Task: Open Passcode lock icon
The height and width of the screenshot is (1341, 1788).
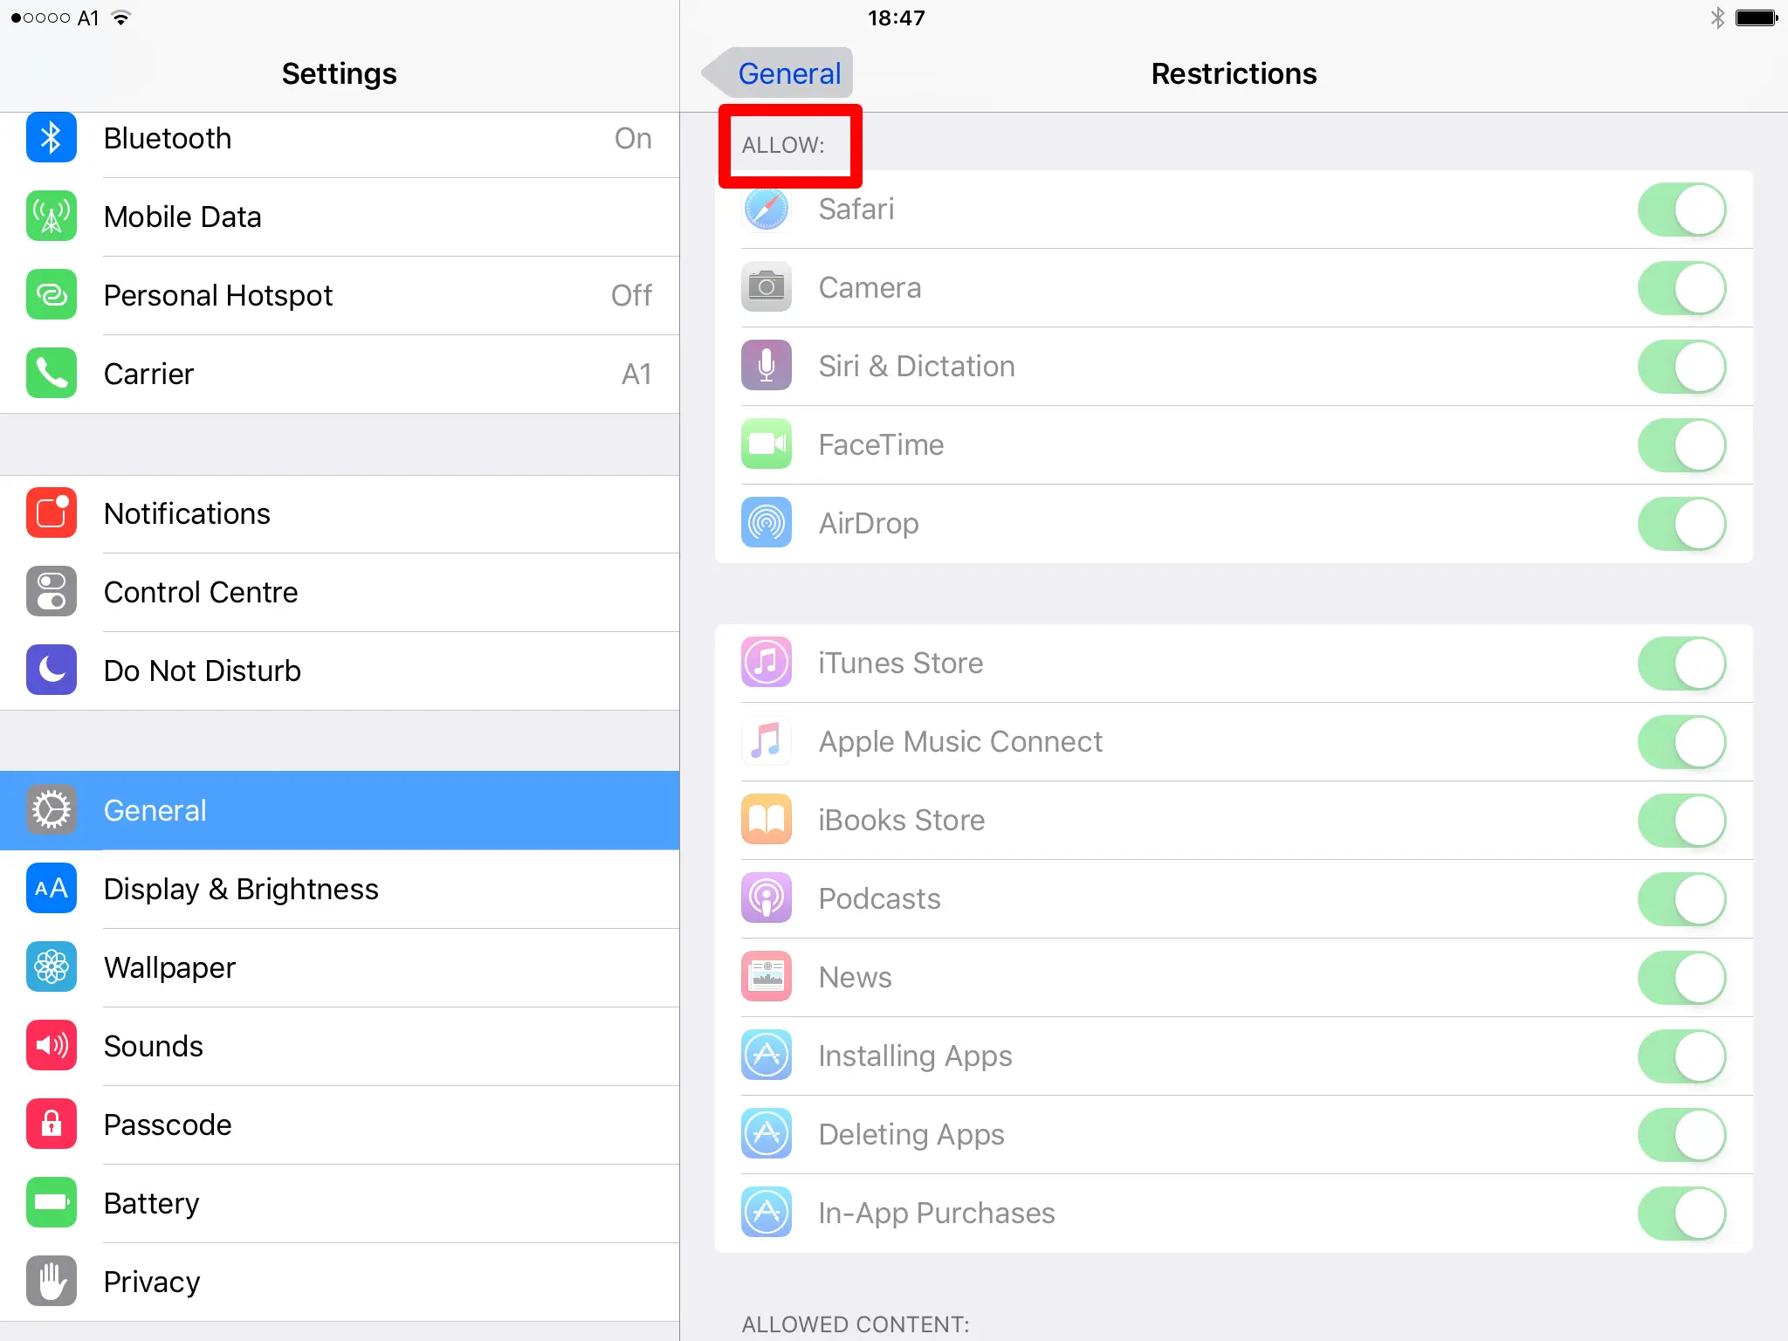Action: tap(52, 1124)
